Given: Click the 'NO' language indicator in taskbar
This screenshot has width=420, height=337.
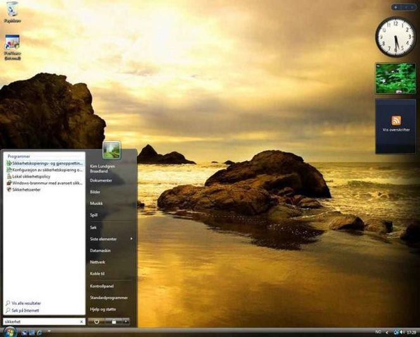Looking at the screenshot, I should (378, 332).
